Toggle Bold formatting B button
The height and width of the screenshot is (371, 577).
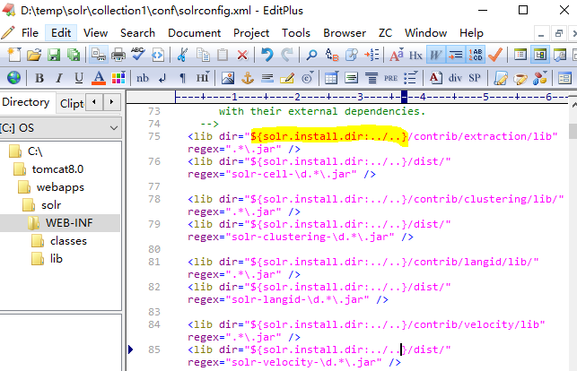(39, 78)
